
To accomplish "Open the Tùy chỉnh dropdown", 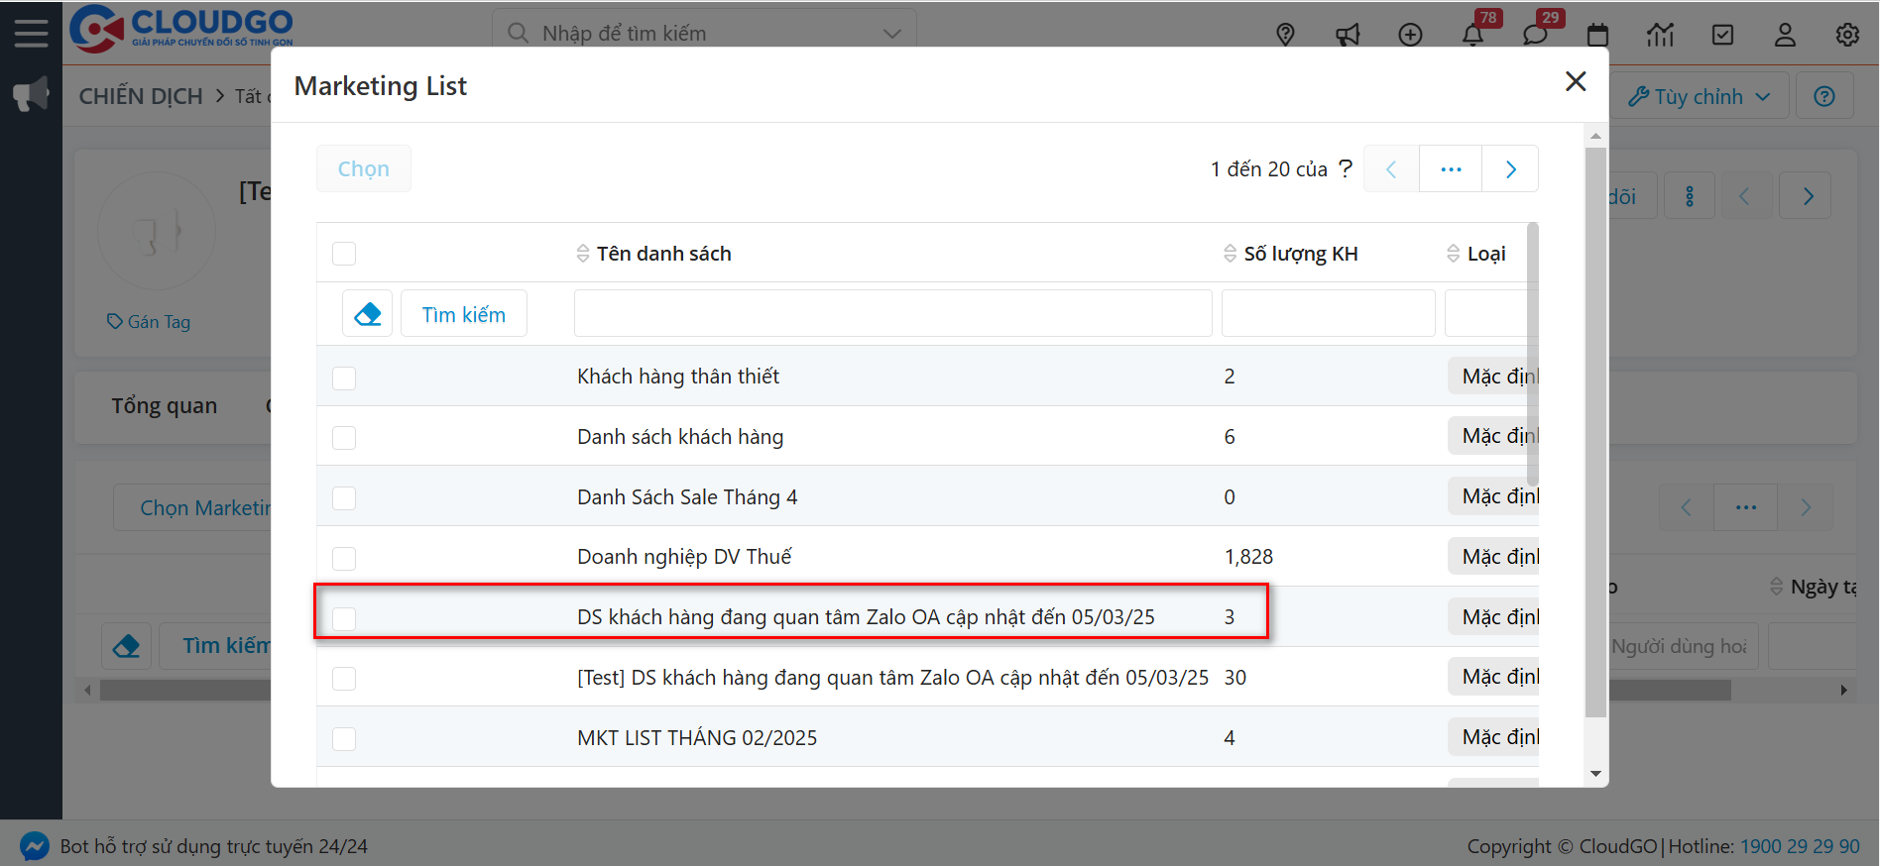I will (1699, 96).
